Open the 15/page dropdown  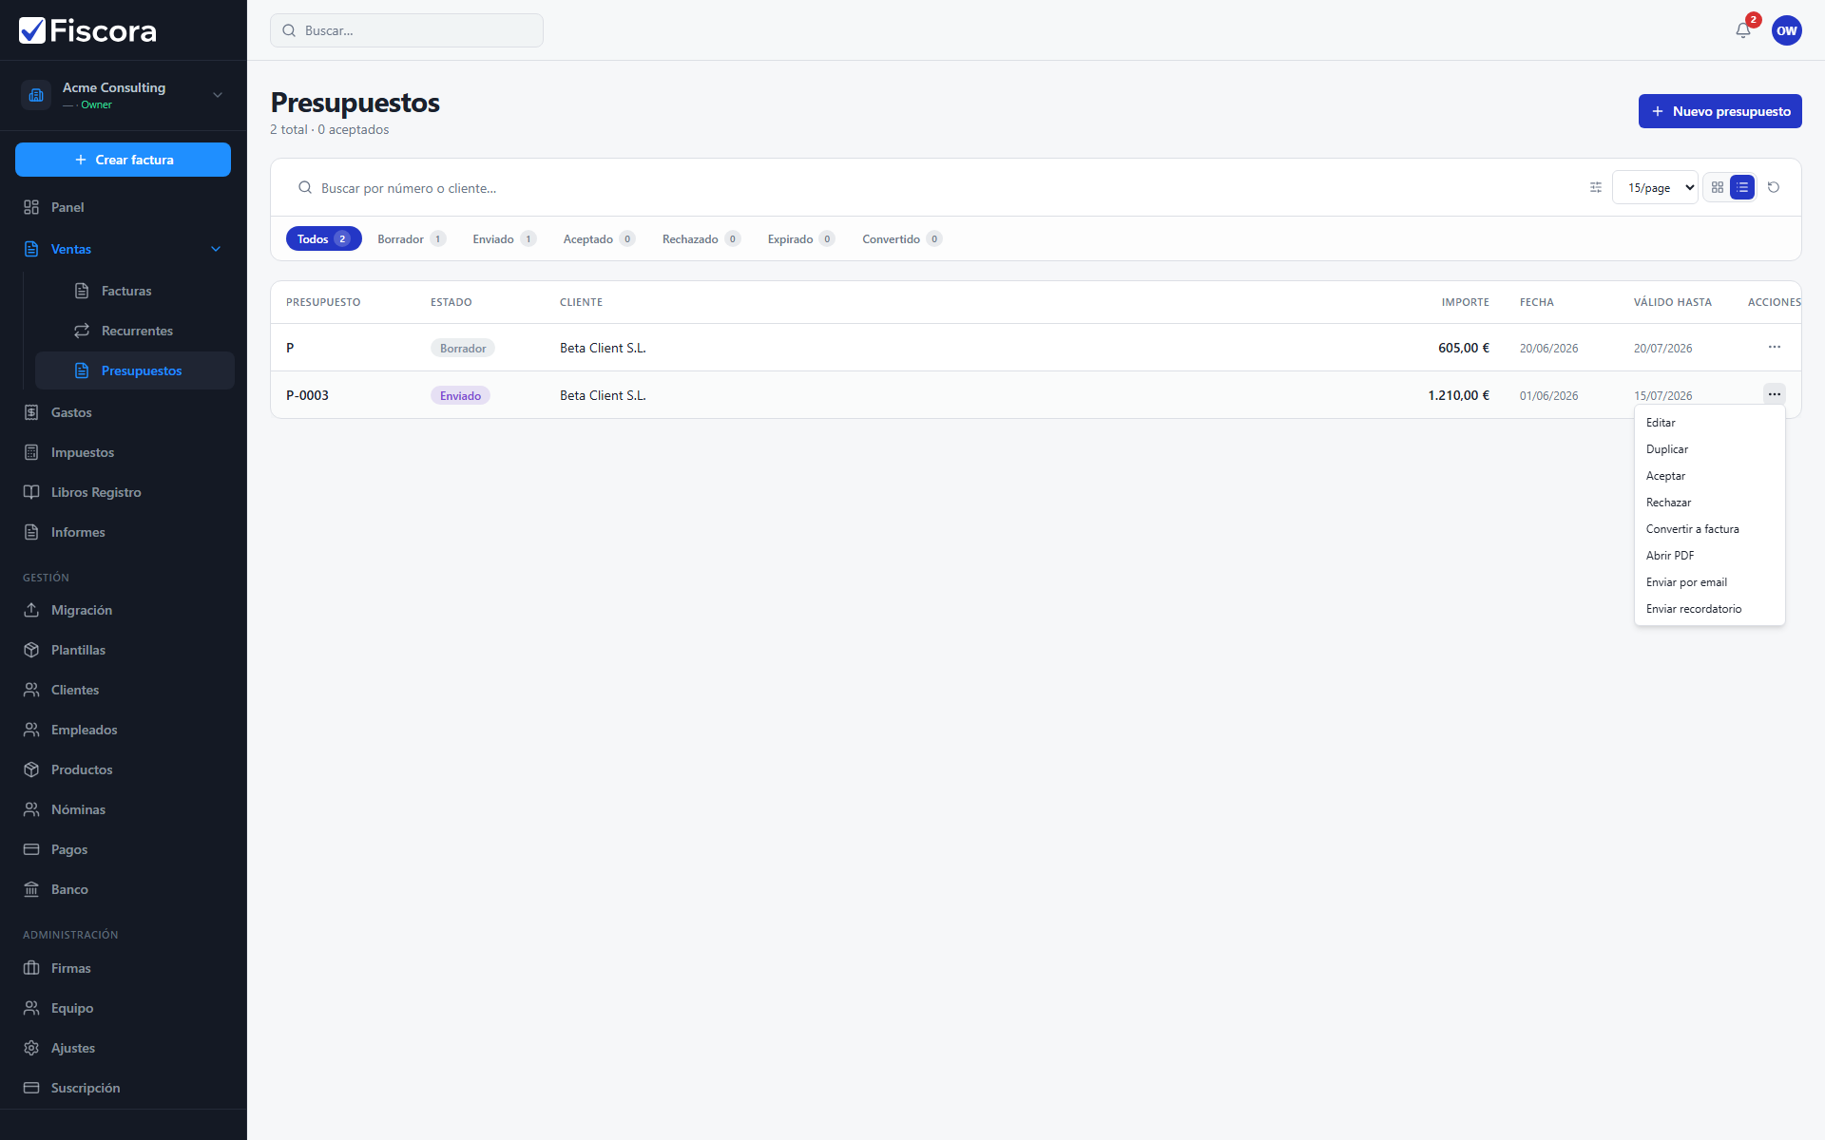point(1655,187)
